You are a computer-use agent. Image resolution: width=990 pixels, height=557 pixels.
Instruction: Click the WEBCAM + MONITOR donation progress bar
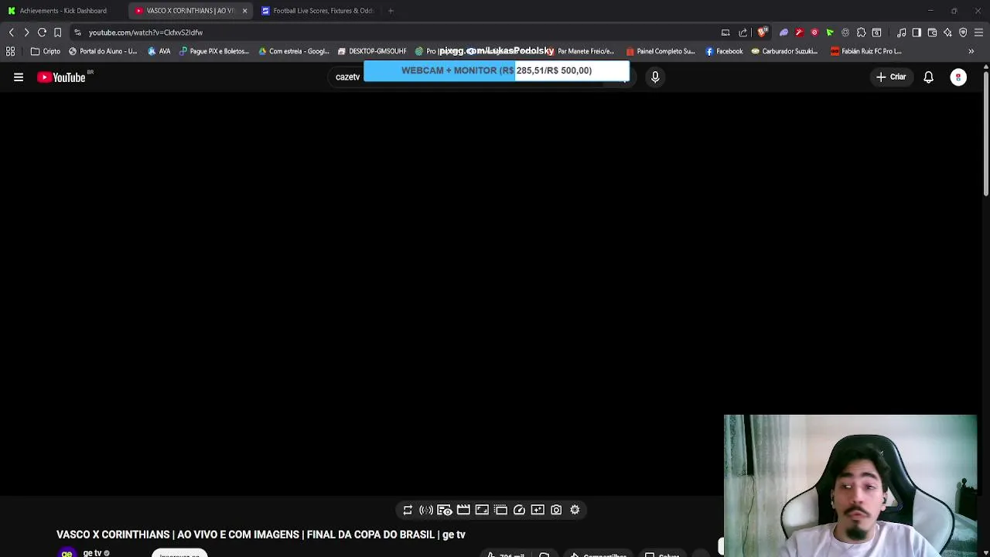click(497, 70)
